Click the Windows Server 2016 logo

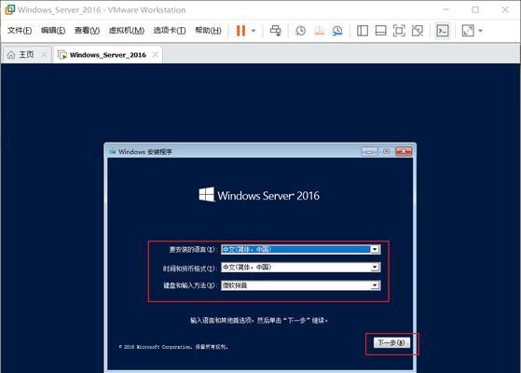pos(259,195)
